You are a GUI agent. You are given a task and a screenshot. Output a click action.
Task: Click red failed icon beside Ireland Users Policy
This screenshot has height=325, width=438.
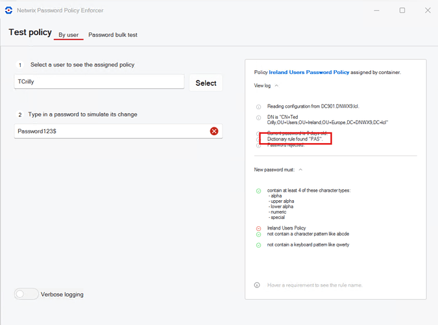coord(258,228)
